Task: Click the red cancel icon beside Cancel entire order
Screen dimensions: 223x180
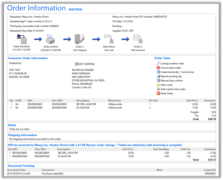Action: 158,68
